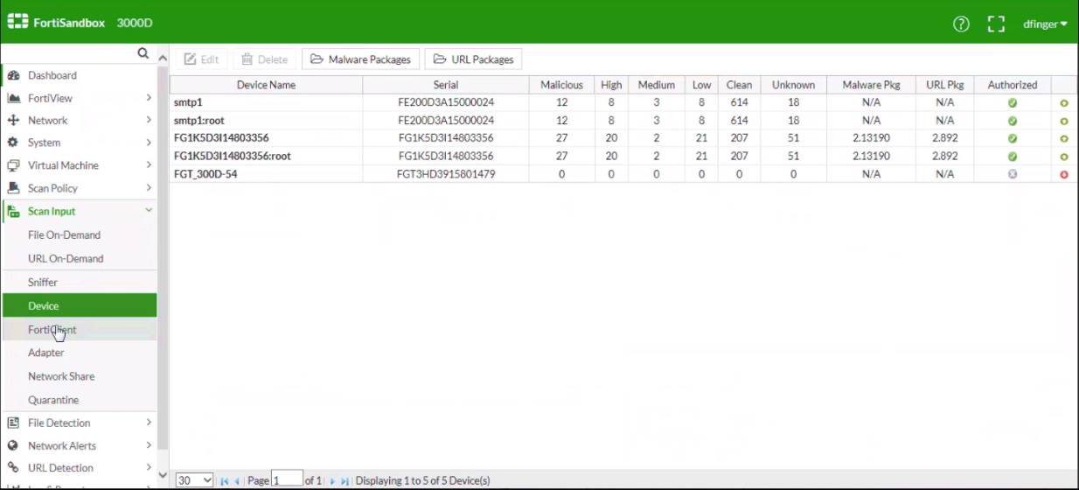The height and width of the screenshot is (490, 1079).
Task: Click the FortiSandbox logo icon
Action: [x=18, y=22]
